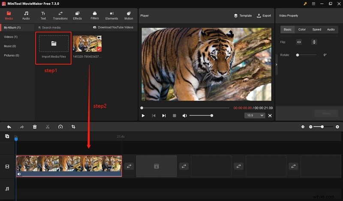Toggle the audio icon on tiger clip
The width and height of the screenshot is (343, 201).
pyautogui.click(x=19, y=174)
